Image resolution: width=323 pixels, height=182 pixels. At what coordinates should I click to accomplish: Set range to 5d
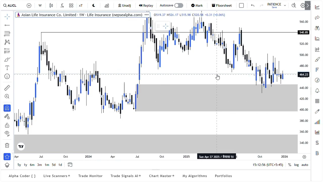click(53, 165)
